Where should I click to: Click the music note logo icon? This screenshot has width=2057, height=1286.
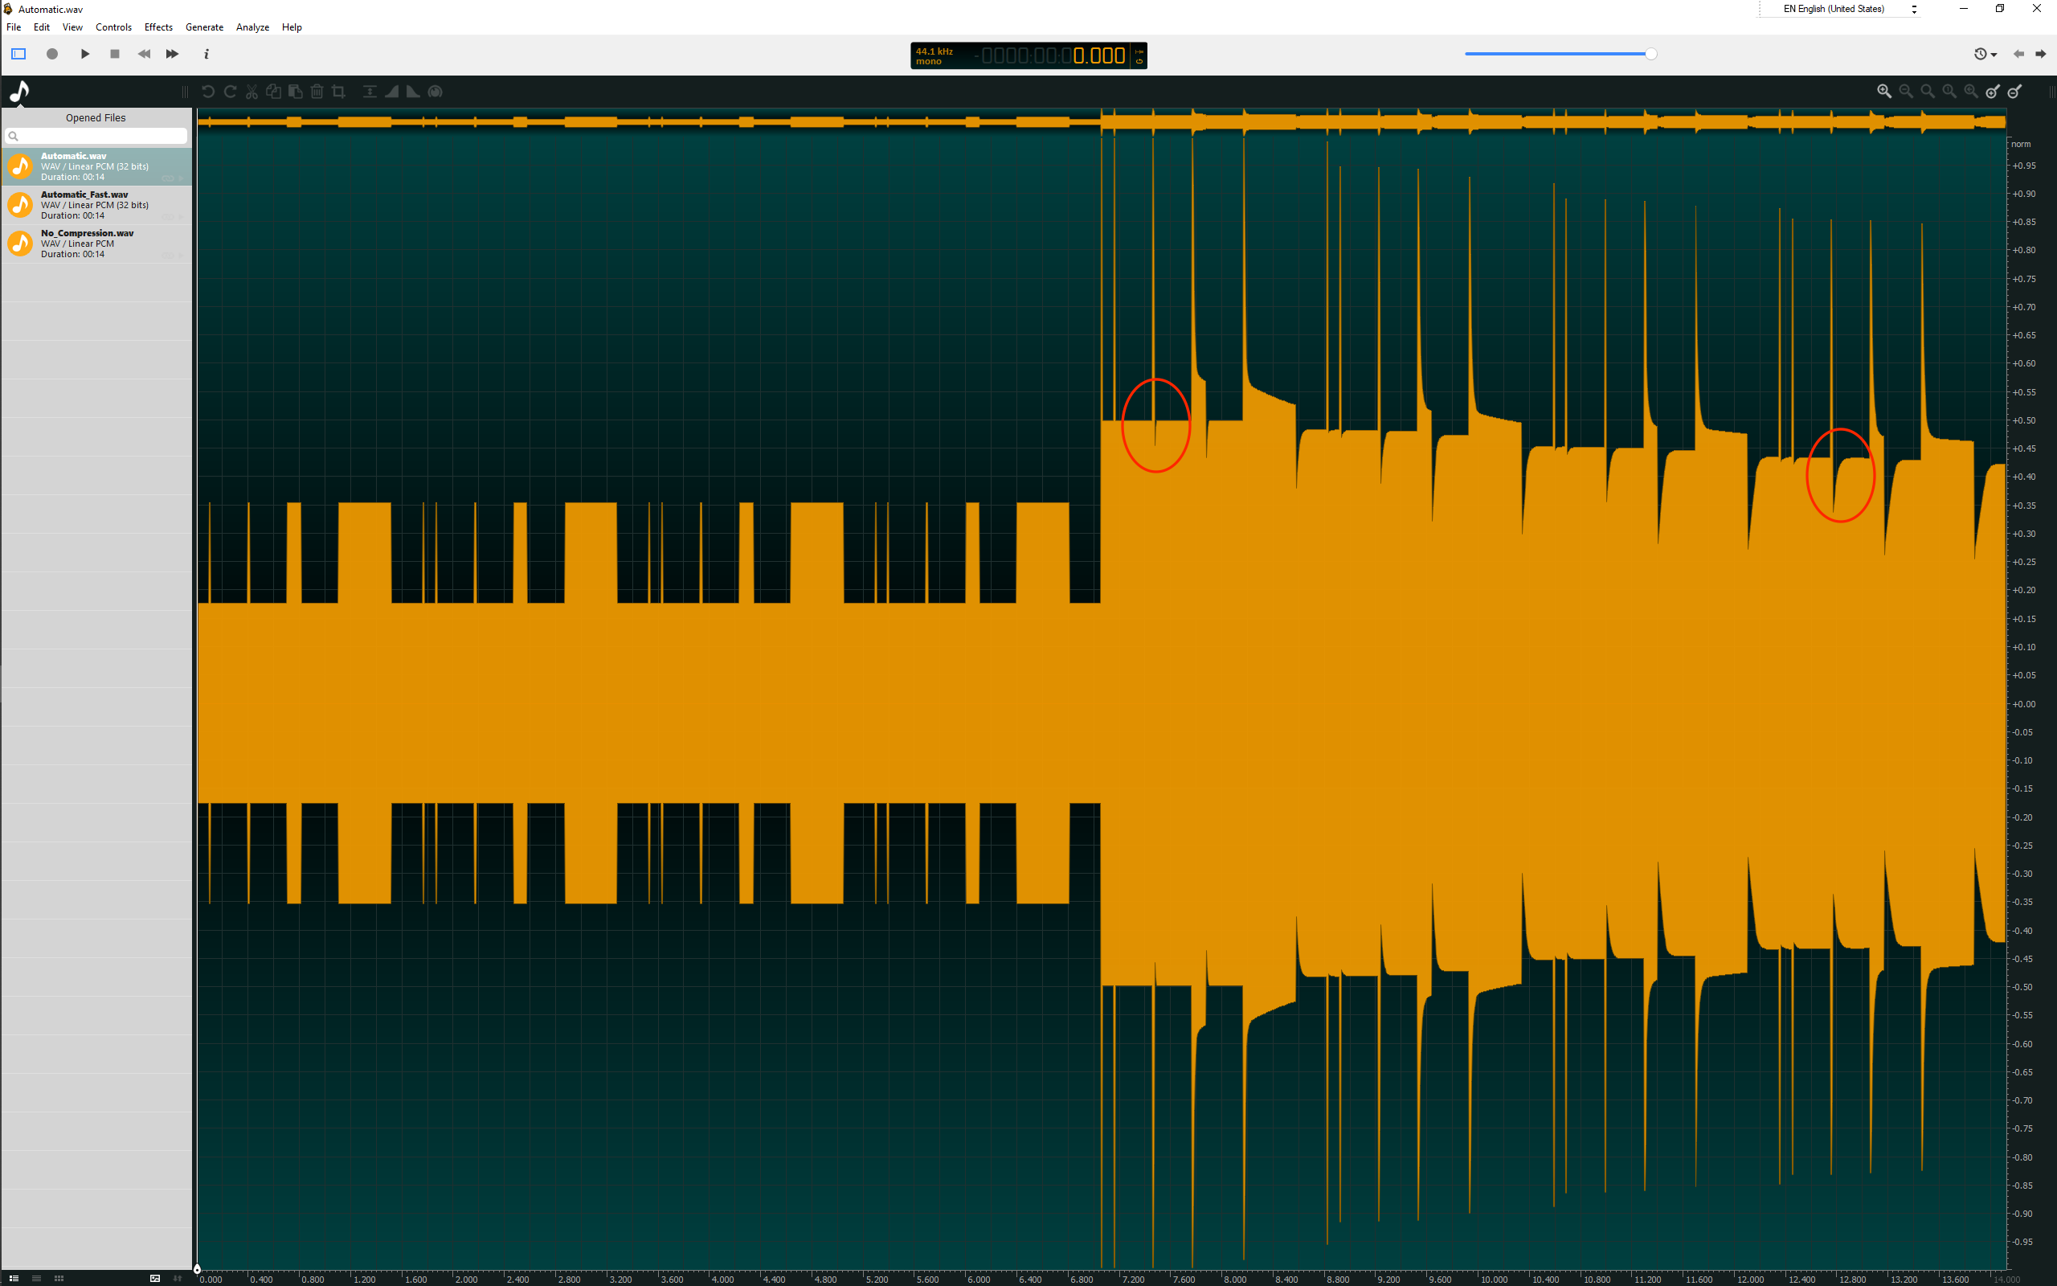pos(19,91)
